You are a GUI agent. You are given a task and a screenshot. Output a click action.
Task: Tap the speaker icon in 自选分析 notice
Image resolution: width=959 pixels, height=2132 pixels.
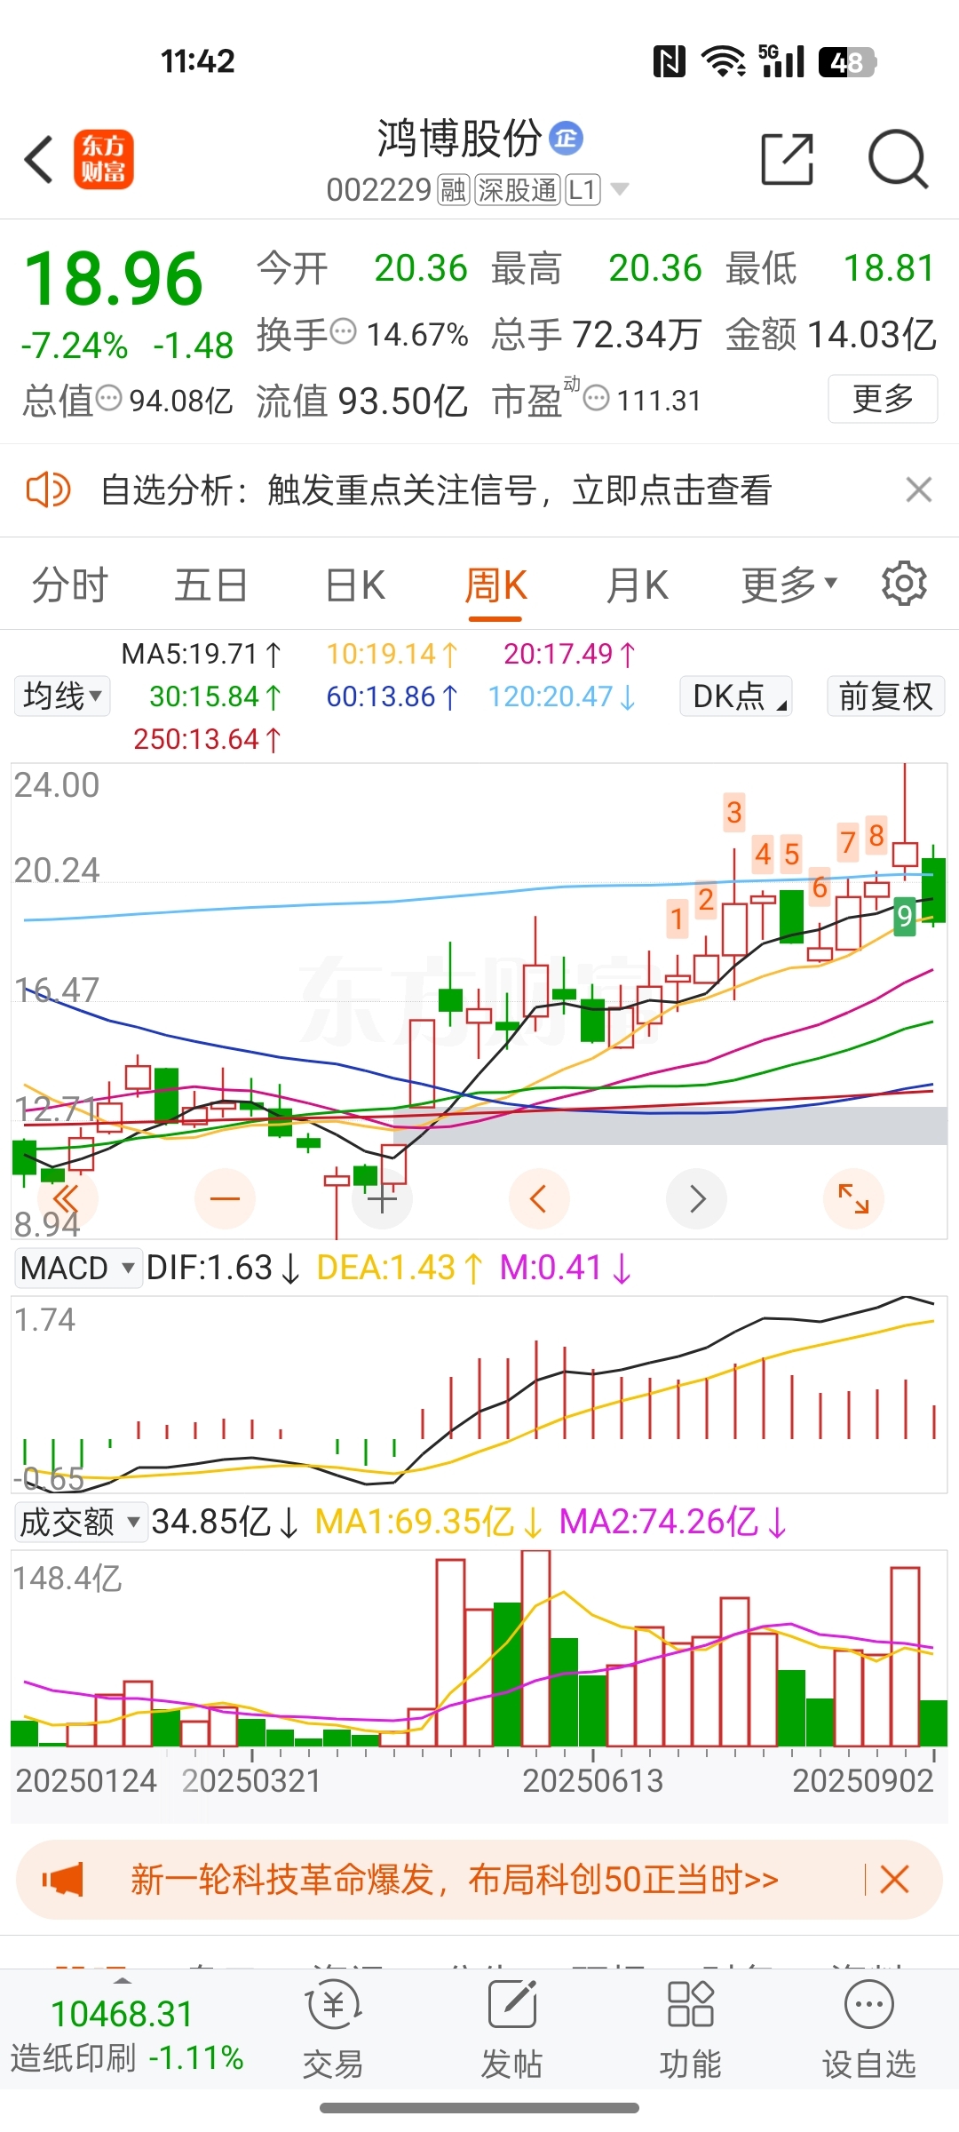pos(48,489)
